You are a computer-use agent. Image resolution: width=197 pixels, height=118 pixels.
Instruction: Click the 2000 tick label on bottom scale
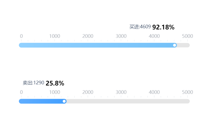point(88,92)
